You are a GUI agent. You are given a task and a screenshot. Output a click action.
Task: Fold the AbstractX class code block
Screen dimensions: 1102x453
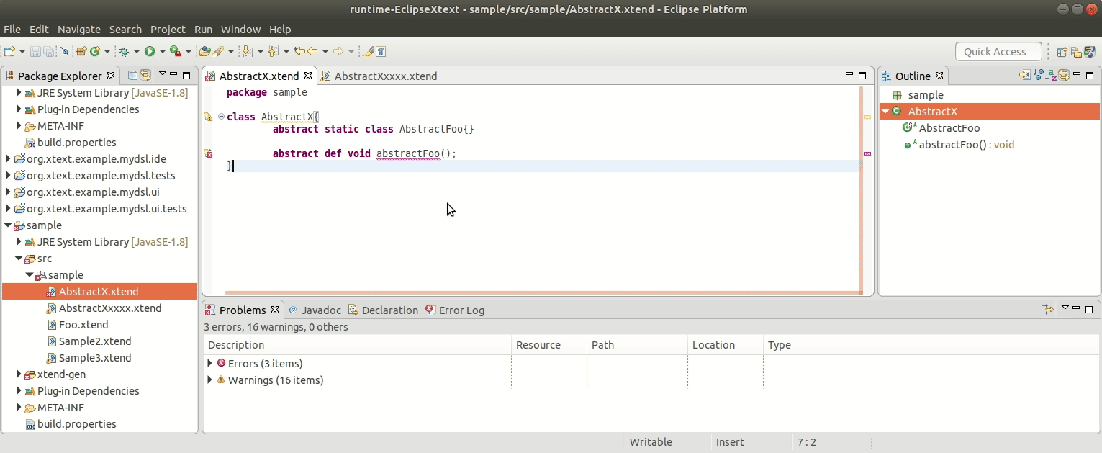click(x=221, y=117)
